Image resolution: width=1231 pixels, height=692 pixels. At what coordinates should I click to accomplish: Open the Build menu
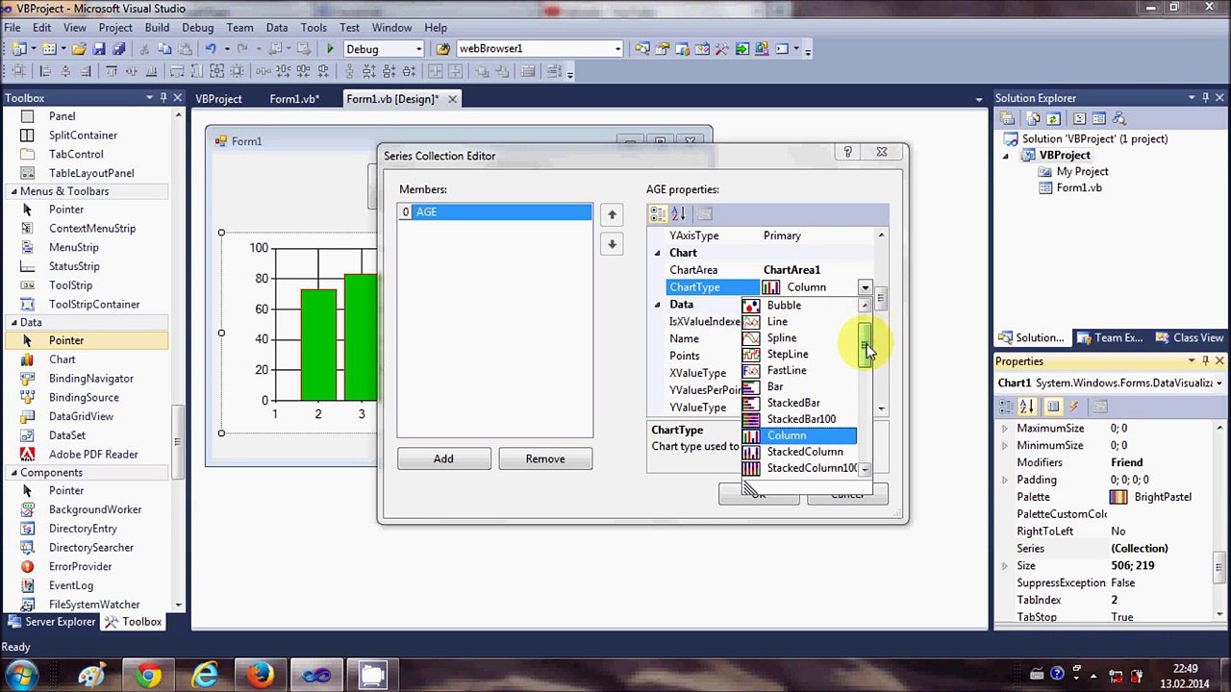point(157,28)
